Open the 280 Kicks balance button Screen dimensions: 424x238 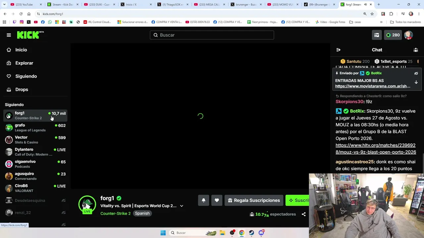coord(393,35)
